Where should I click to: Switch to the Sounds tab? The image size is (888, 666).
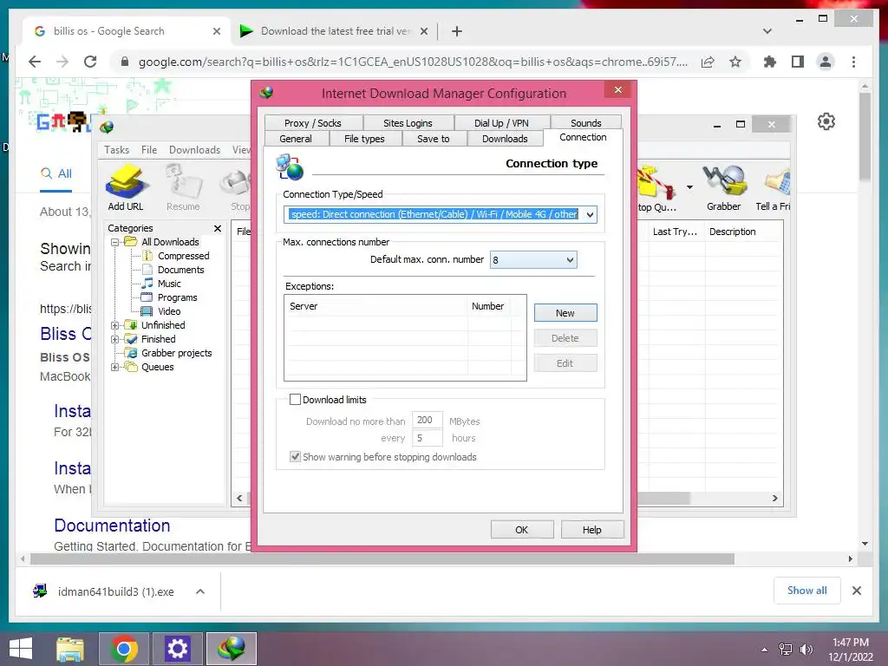(x=586, y=123)
